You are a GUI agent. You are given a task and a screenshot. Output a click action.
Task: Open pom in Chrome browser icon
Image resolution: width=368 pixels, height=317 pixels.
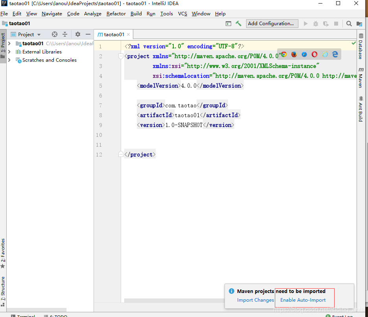pos(284,55)
